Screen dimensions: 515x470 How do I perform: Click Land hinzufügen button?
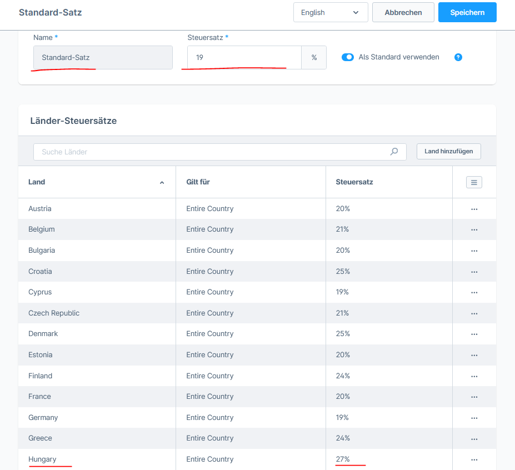[449, 152]
